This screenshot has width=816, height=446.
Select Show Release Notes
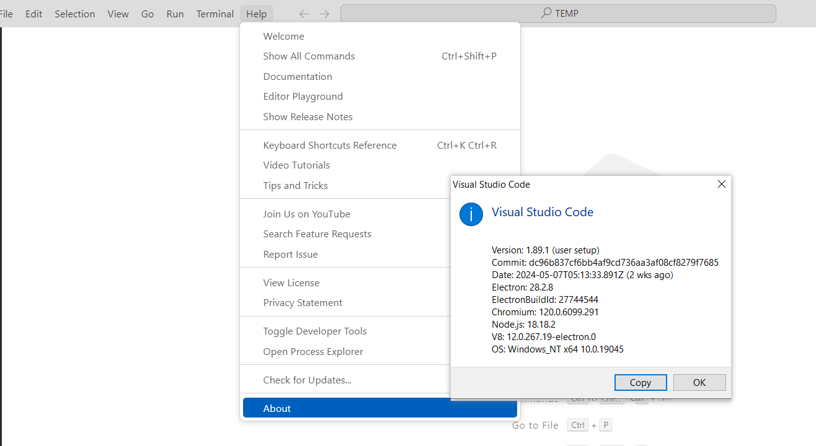tap(308, 116)
